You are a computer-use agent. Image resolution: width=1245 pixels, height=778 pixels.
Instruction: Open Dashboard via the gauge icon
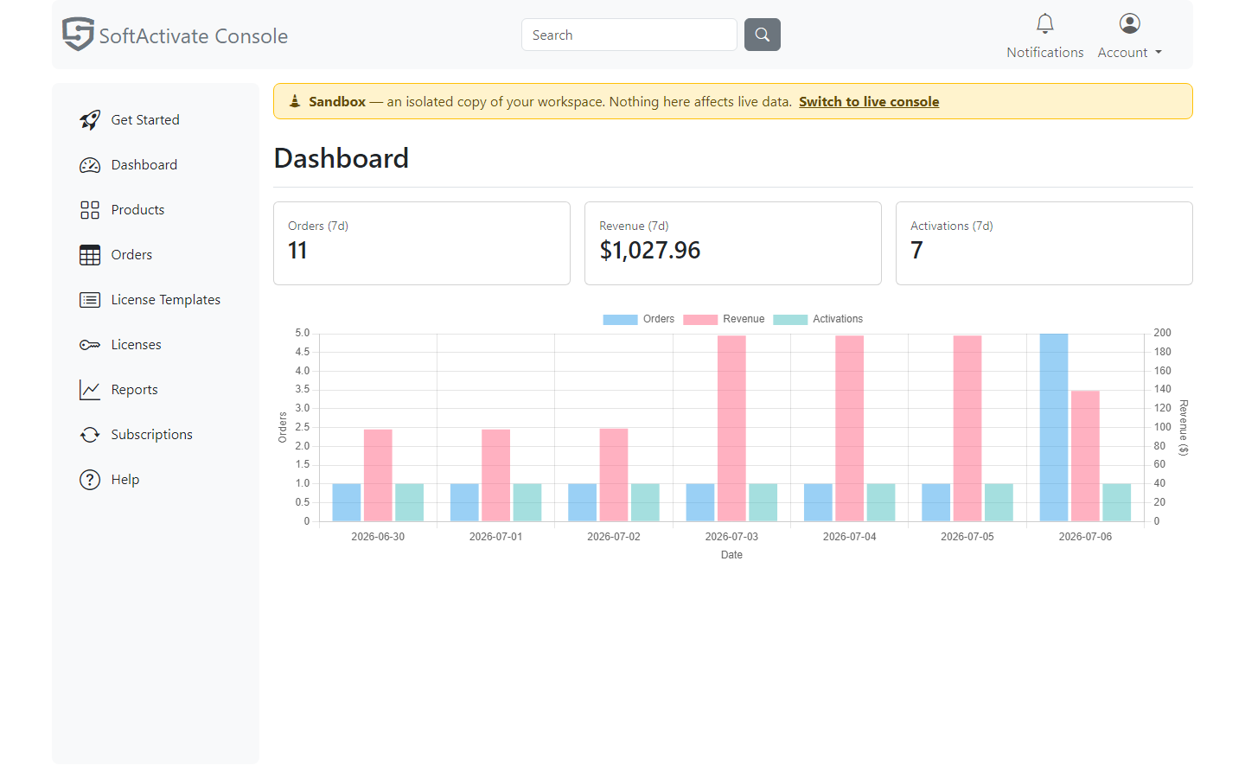tap(90, 165)
